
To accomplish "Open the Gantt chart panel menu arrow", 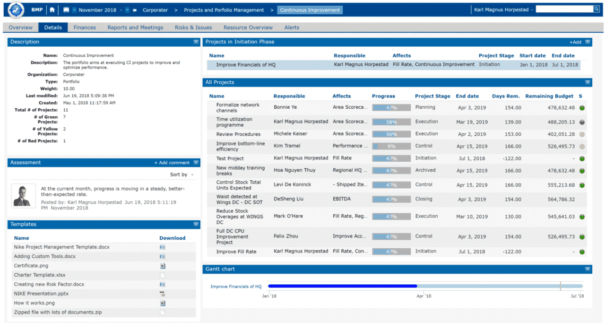I will click(588, 269).
